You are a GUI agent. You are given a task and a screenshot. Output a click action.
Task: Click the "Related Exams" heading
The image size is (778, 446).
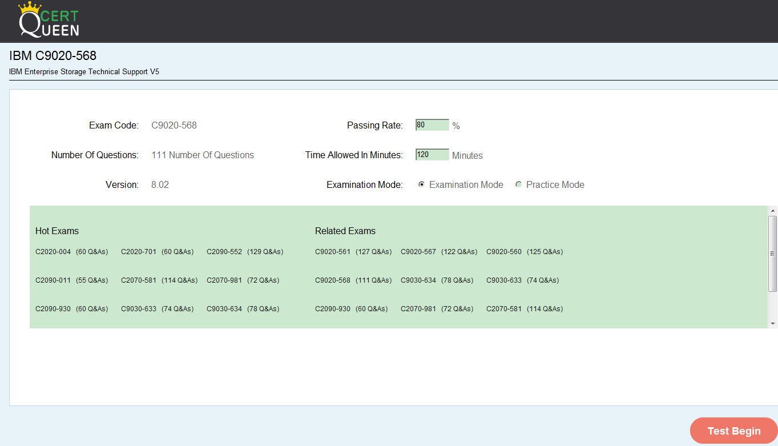click(x=345, y=231)
